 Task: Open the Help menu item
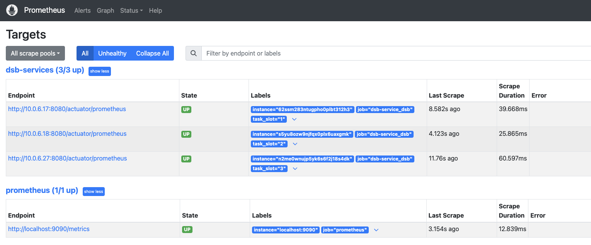(x=155, y=10)
